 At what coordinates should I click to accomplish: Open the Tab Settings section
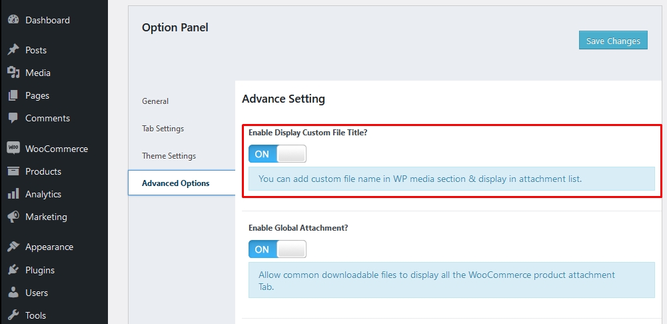pyautogui.click(x=163, y=129)
